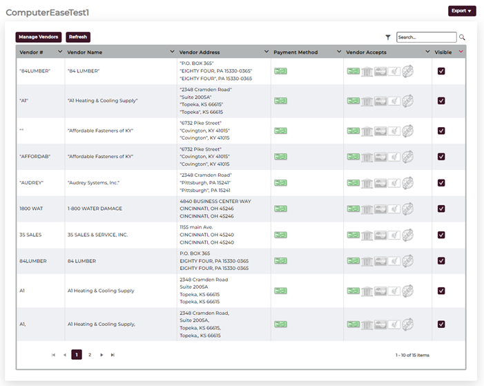The image size is (484, 386).
Task: Click 1800 WAT row's Payment Method check icon
Action: click(280, 209)
